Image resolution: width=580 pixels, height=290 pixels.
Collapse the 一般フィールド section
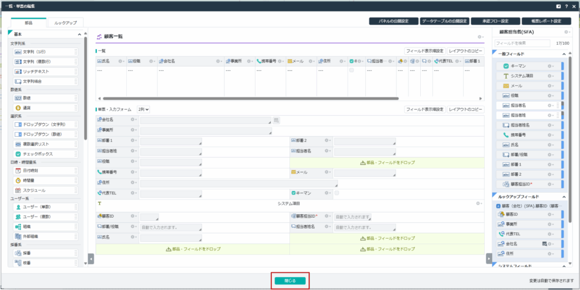563,54
